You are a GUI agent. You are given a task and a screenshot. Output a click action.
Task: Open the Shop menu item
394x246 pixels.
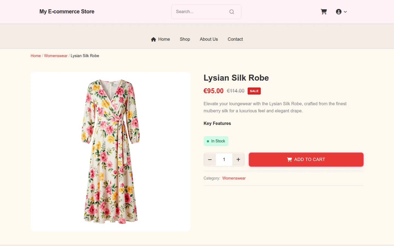185,39
